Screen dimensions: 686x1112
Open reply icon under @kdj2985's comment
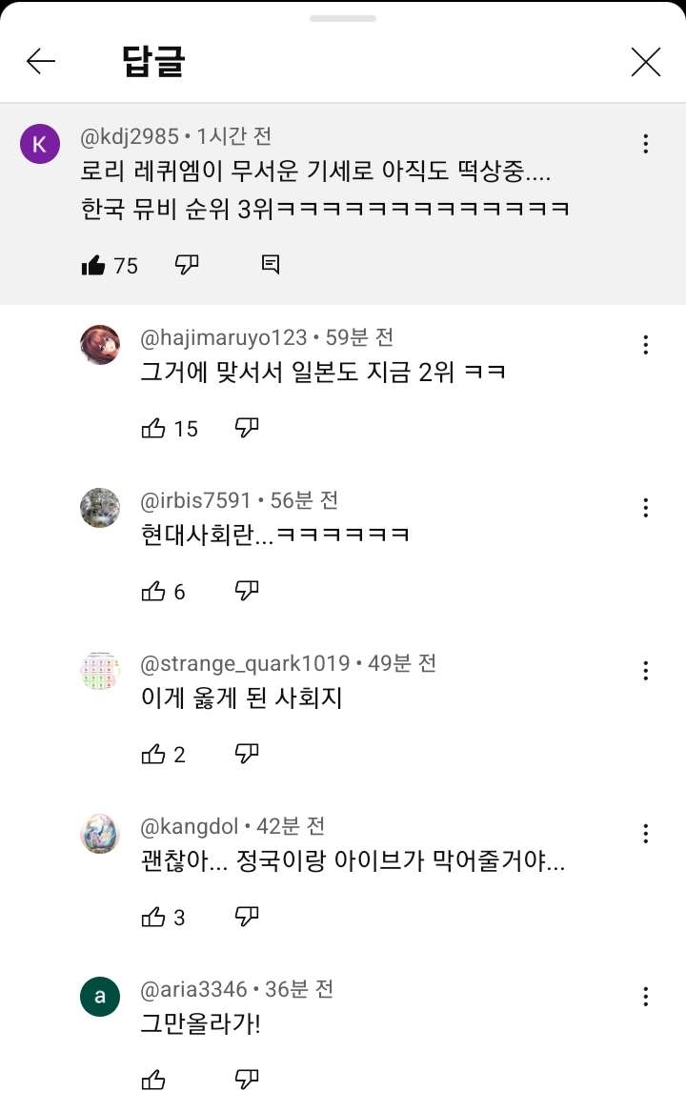[x=271, y=265]
